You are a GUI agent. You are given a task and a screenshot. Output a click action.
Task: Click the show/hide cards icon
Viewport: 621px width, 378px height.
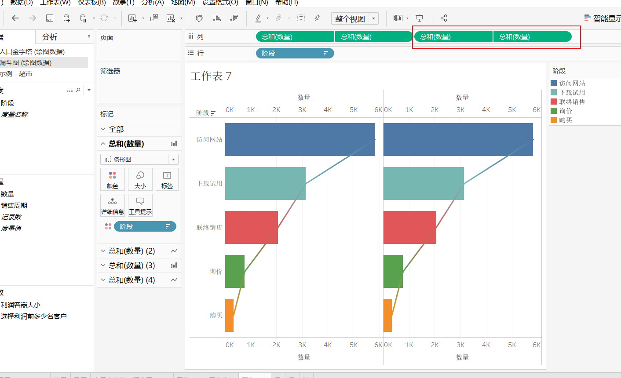click(x=398, y=18)
